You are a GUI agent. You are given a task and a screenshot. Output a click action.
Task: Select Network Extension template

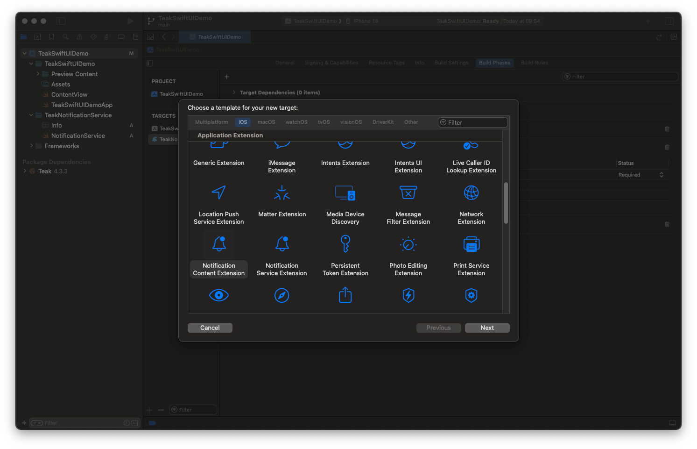(x=472, y=204)
